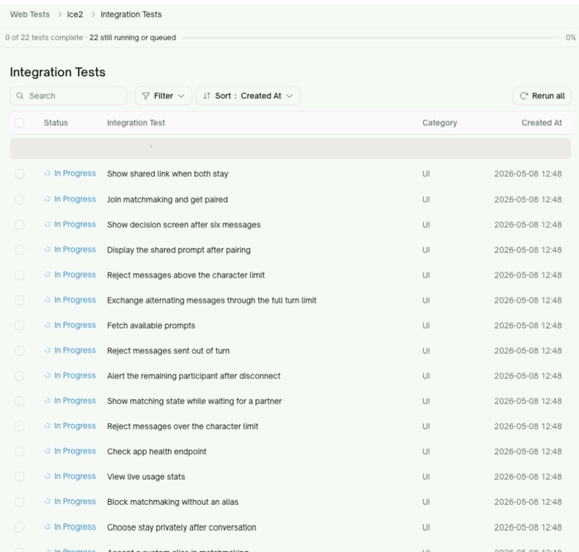Open Show matching state while waiting for a partner
Viewport: 579px width, 552px height.
click(x=194, y=401)
